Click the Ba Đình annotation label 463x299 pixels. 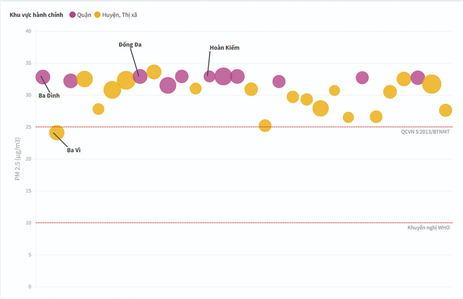pos(49,96)
